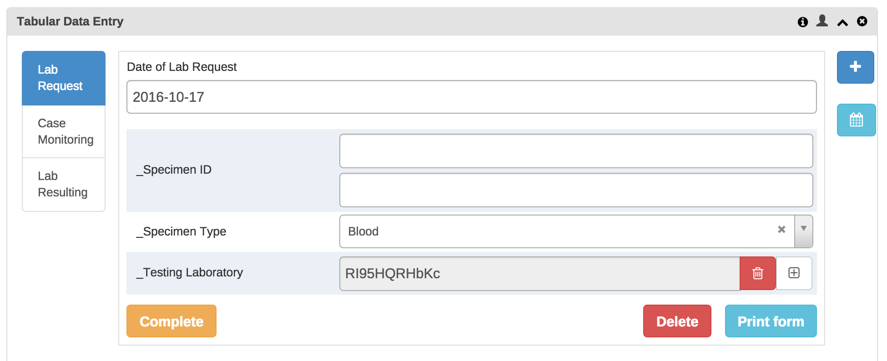Screen dimensions: 887x361
Task: Click the Print form button
Action: [771, 321]
